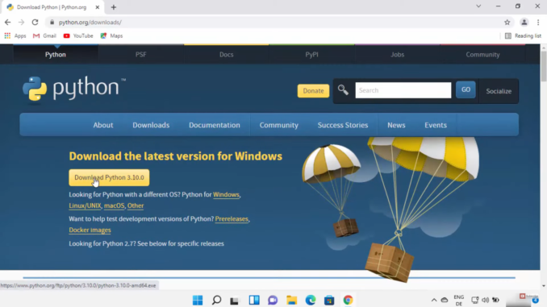Go back using the browser back arrow
Viewport: 547px width, 307px height.
8,23
